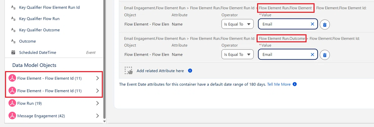
Task: Open the Tell Me More link
Action: tap(279, 84)
